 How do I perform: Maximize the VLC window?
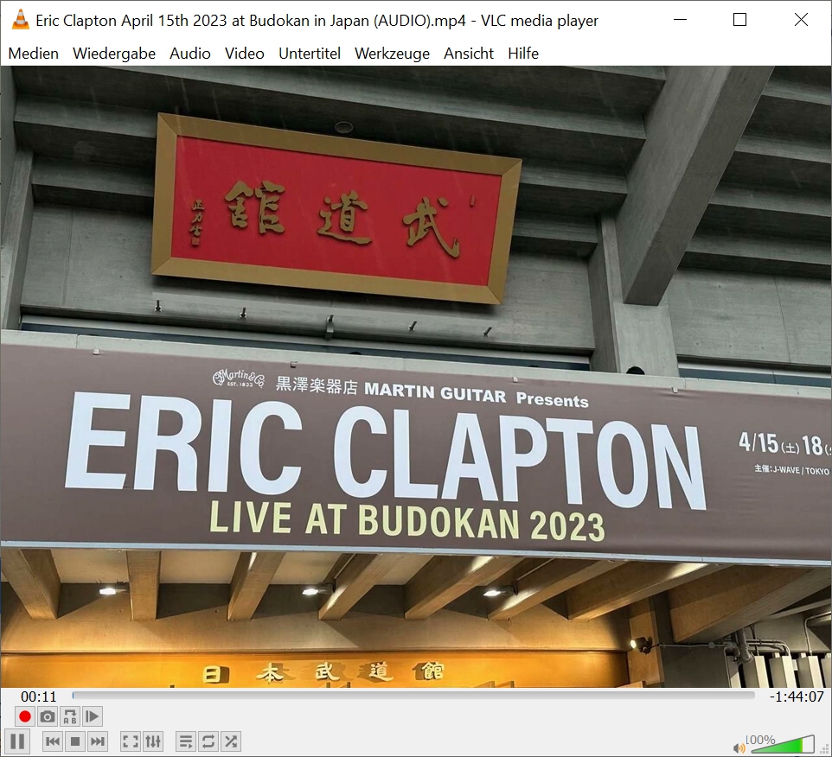[x=739, y=20]
